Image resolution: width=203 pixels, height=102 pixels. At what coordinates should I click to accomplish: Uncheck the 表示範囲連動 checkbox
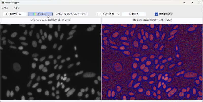click(x=156, y=14)
